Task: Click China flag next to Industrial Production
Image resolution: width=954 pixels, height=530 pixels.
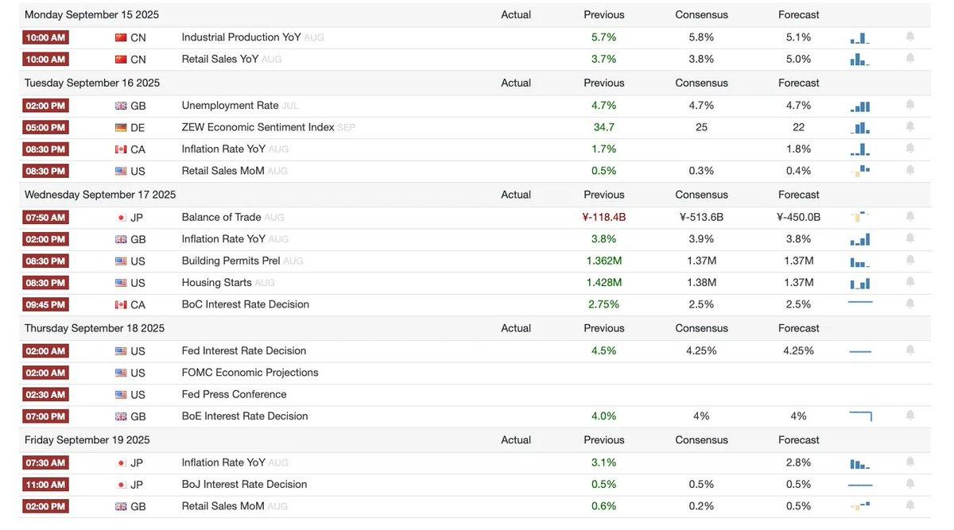Action: point(121,37)
